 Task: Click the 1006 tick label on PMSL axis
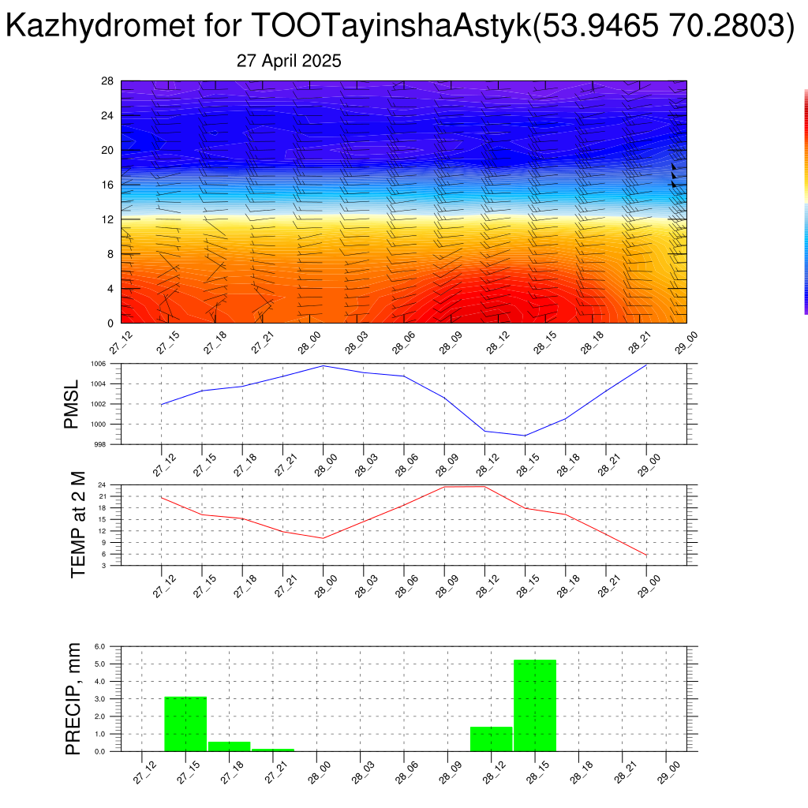(99, 364)
